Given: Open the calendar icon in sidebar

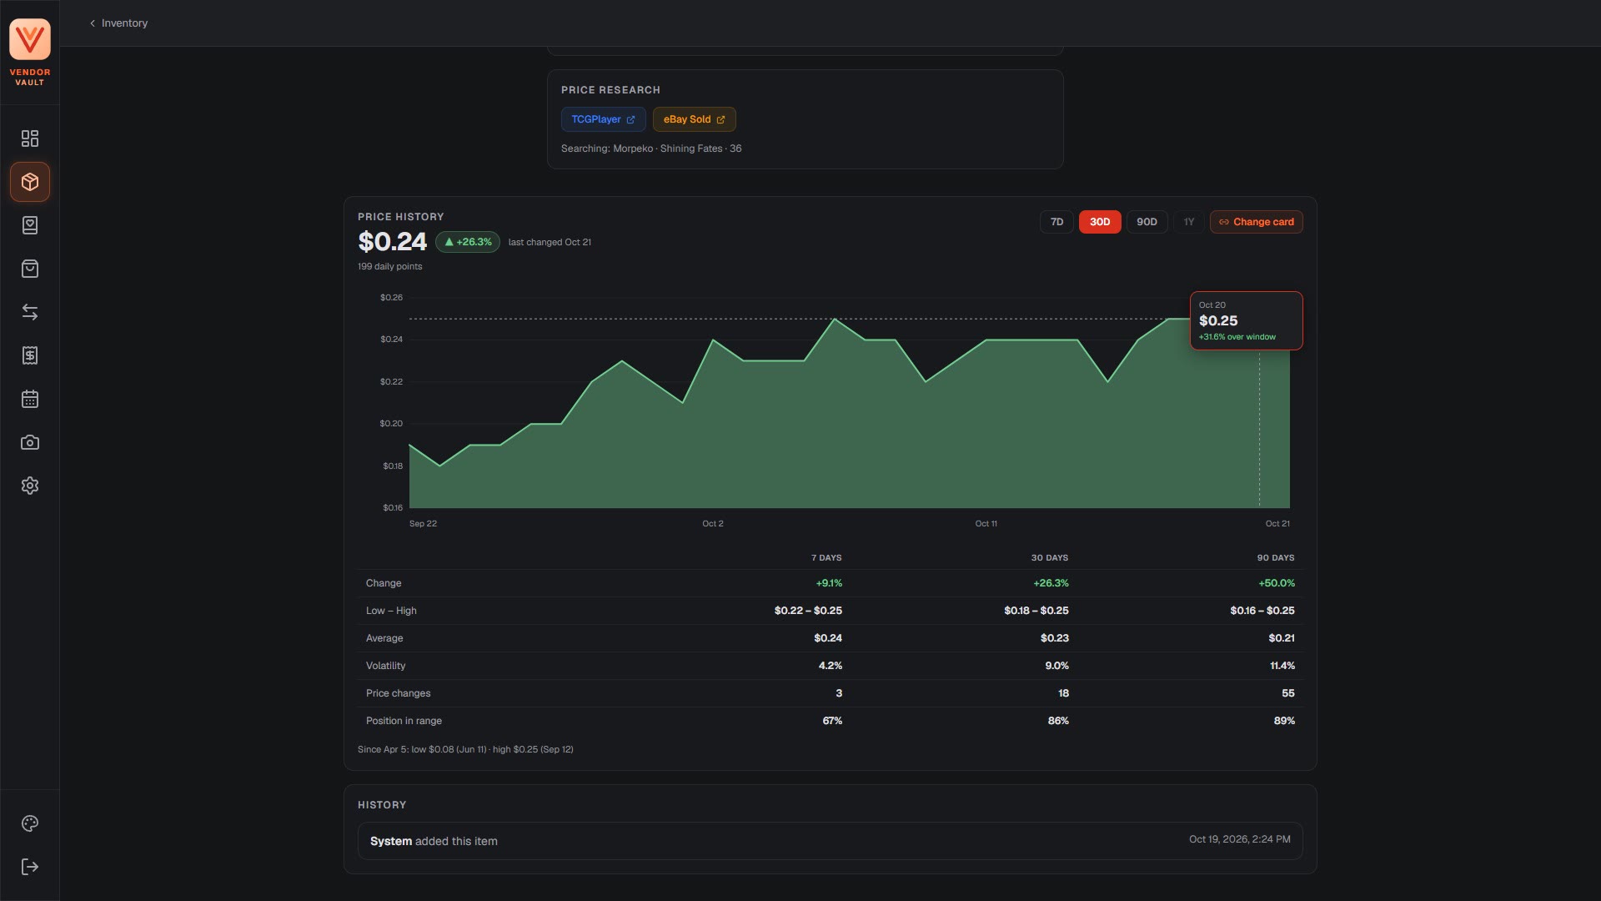Looking at the screenshot, I should click(30, 399).
